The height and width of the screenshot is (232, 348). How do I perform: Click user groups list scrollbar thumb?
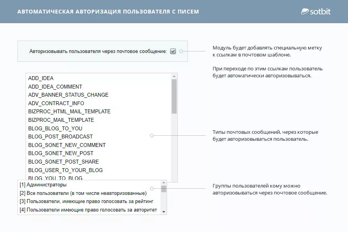click(x=164, y=189)
